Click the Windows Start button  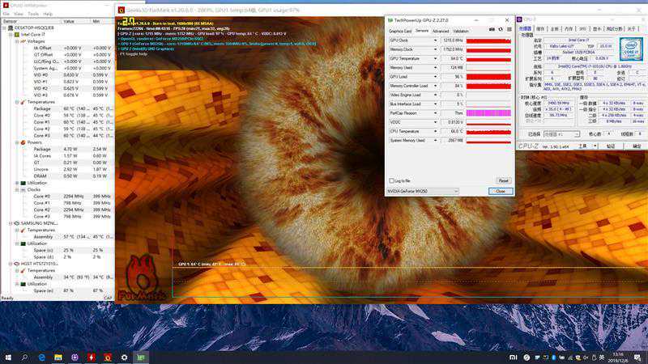(8, 357)
